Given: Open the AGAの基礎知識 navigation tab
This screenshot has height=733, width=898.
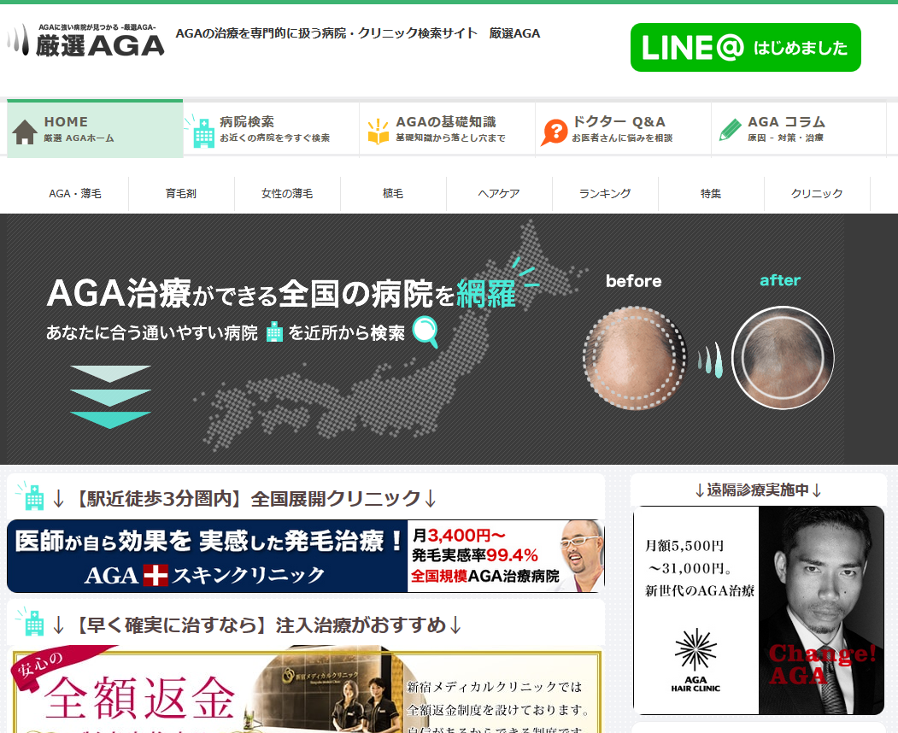Looking at the screenshot, I should [x=447, y=129].
